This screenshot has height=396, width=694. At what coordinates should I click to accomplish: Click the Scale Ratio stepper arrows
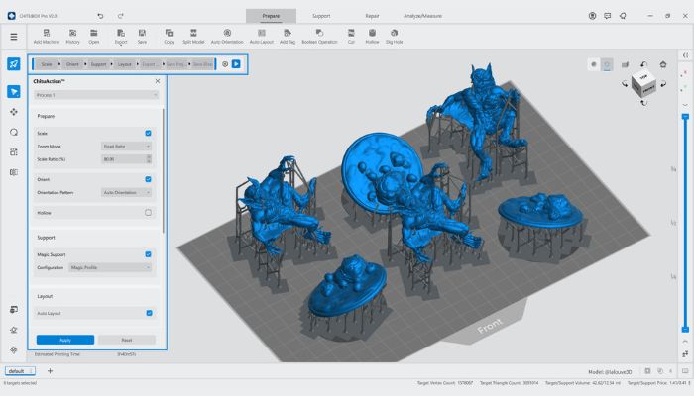(x=149, y=159)
